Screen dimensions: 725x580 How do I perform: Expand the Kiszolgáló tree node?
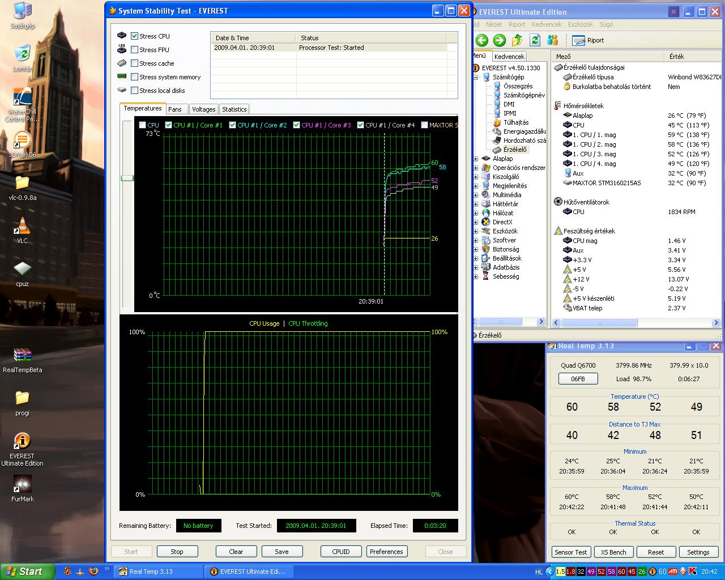coord(476,177)
